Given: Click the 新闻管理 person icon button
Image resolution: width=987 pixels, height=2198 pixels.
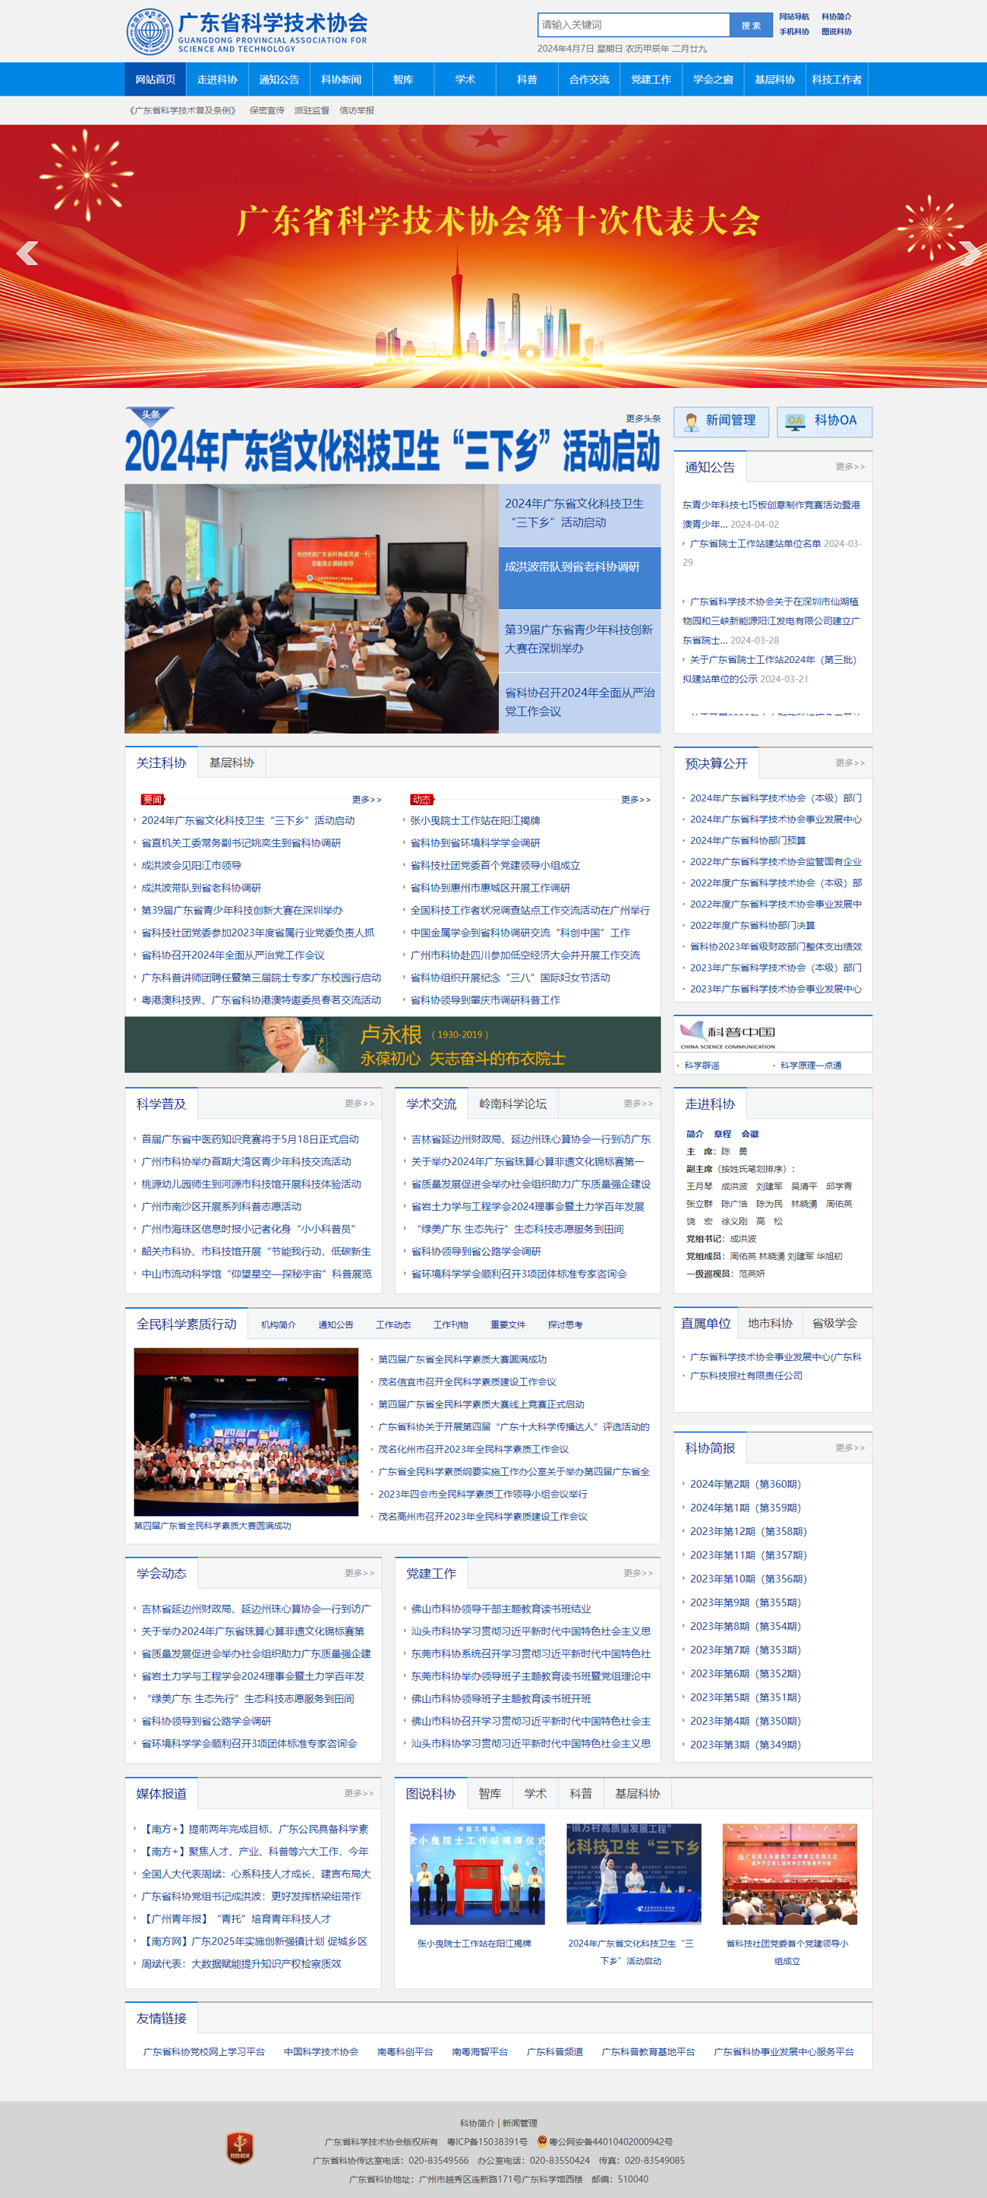Looking at the screenshot, I should (x=721, y=422).
